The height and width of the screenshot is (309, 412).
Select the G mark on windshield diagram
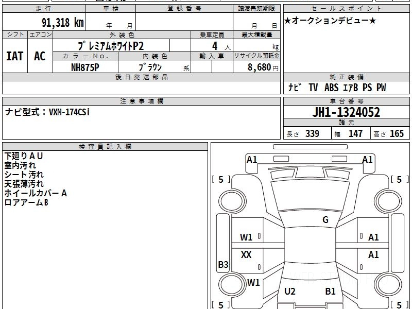pos(325,220)
